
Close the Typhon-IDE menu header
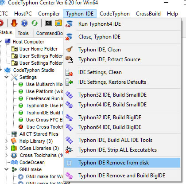(x=80, y=14)
